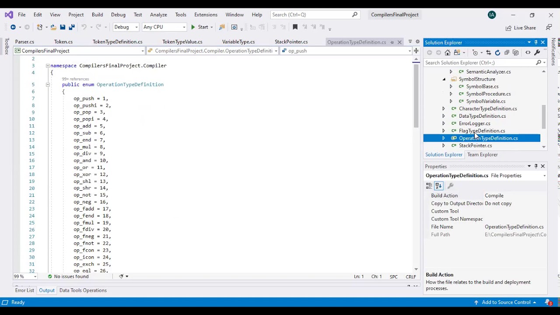Open the tab overflow dropdown arrow

(x=410, y=42)
